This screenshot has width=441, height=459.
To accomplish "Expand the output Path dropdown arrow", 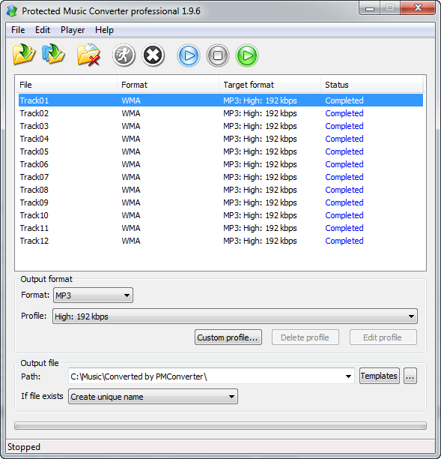I will click(x=348, y=376).
